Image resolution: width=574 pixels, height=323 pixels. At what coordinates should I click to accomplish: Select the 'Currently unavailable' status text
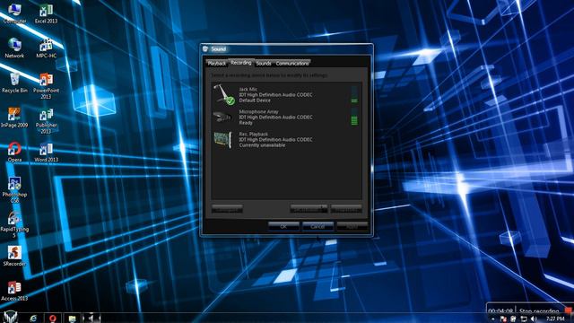pyautogui.click(x=262, y=145)
